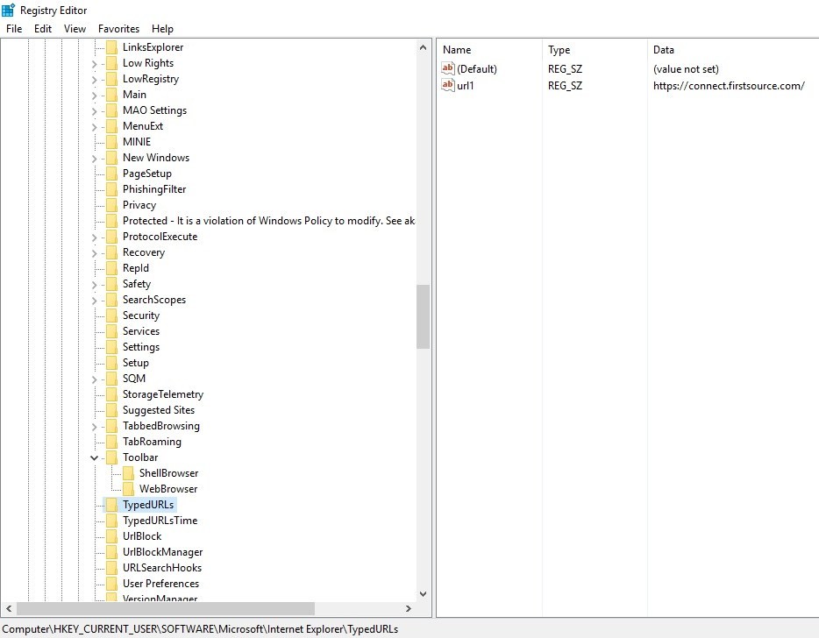Collapse the Toolbar tree node
Screen dimensions: 819x638
[95, 457]
